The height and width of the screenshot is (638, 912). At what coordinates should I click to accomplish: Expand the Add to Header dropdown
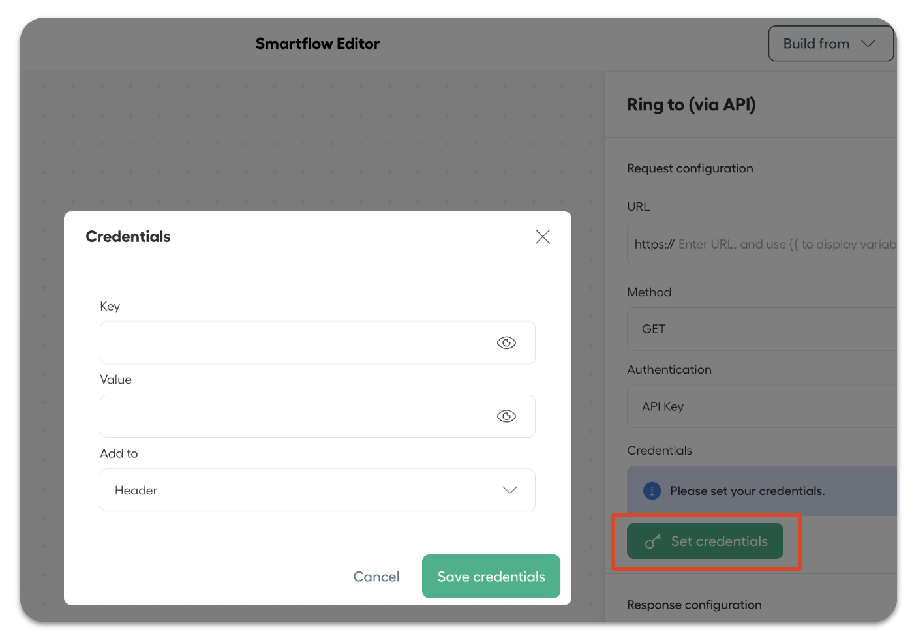(x=318, y=490)
